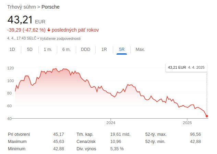This screenshot has width=217, height=154.
Task: Click the 52-týž. max. value 96,56
Action: 195,134
